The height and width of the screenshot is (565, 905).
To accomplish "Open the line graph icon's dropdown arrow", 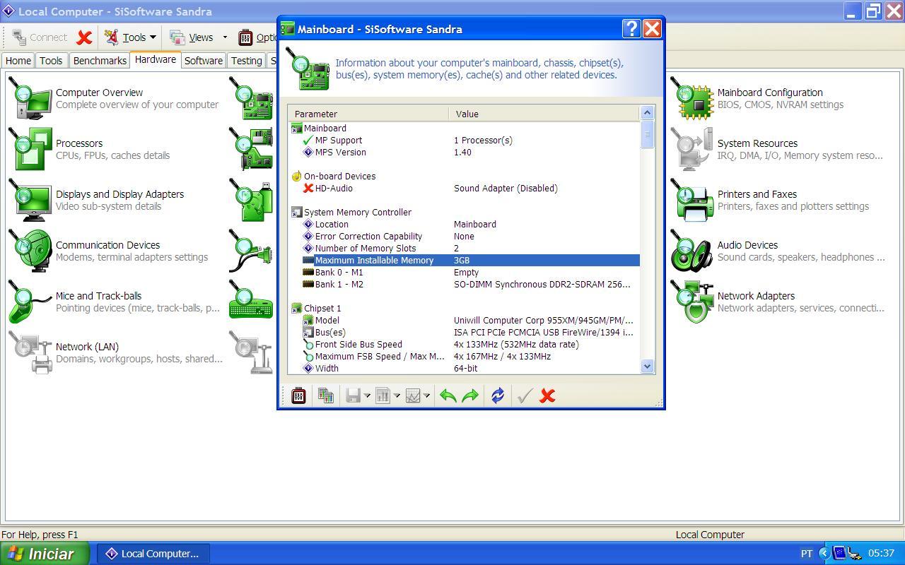I will 426,395.
